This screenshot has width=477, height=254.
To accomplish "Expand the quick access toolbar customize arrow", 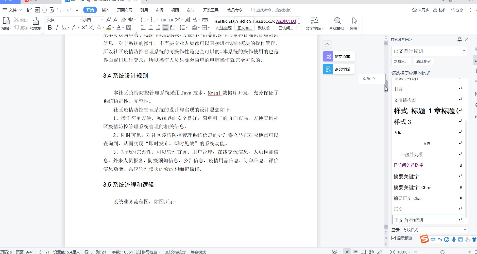I will pos(77,10).
